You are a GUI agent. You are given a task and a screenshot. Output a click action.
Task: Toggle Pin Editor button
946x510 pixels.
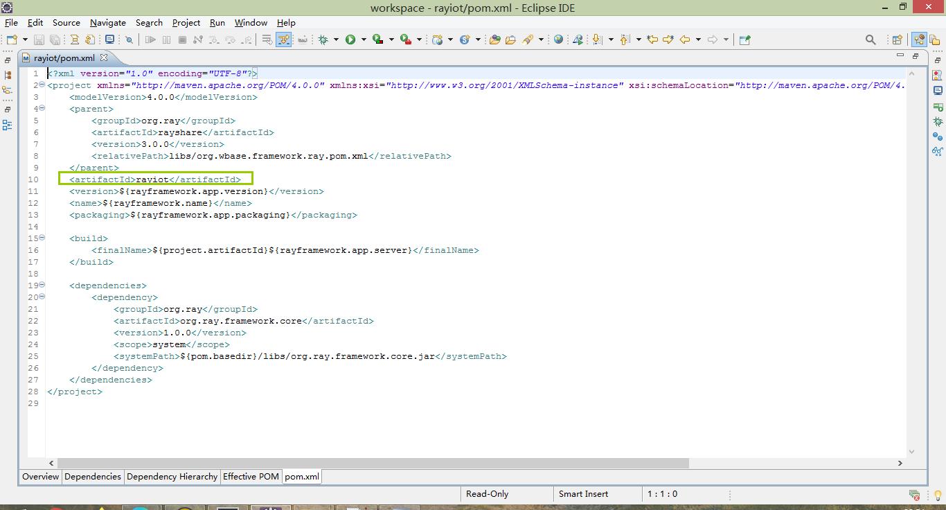tap(744, 39)
